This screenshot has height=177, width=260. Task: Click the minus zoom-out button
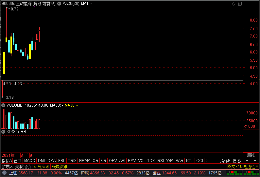(x=255, y=161)
